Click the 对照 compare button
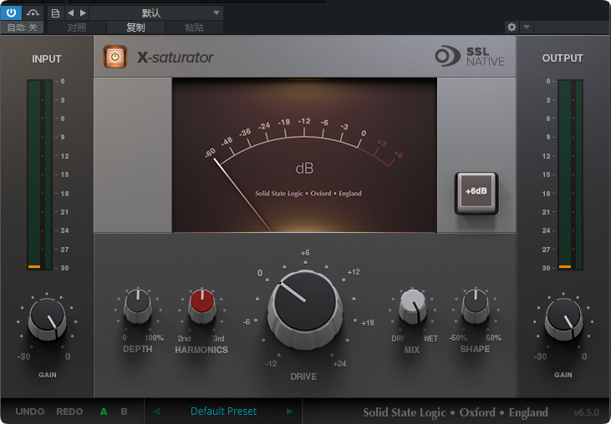611x424 pixels. (x=77, y=28)
